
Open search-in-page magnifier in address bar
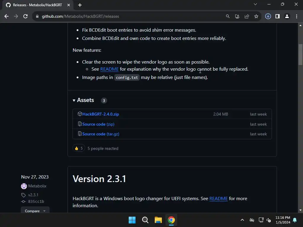[228, 17]
